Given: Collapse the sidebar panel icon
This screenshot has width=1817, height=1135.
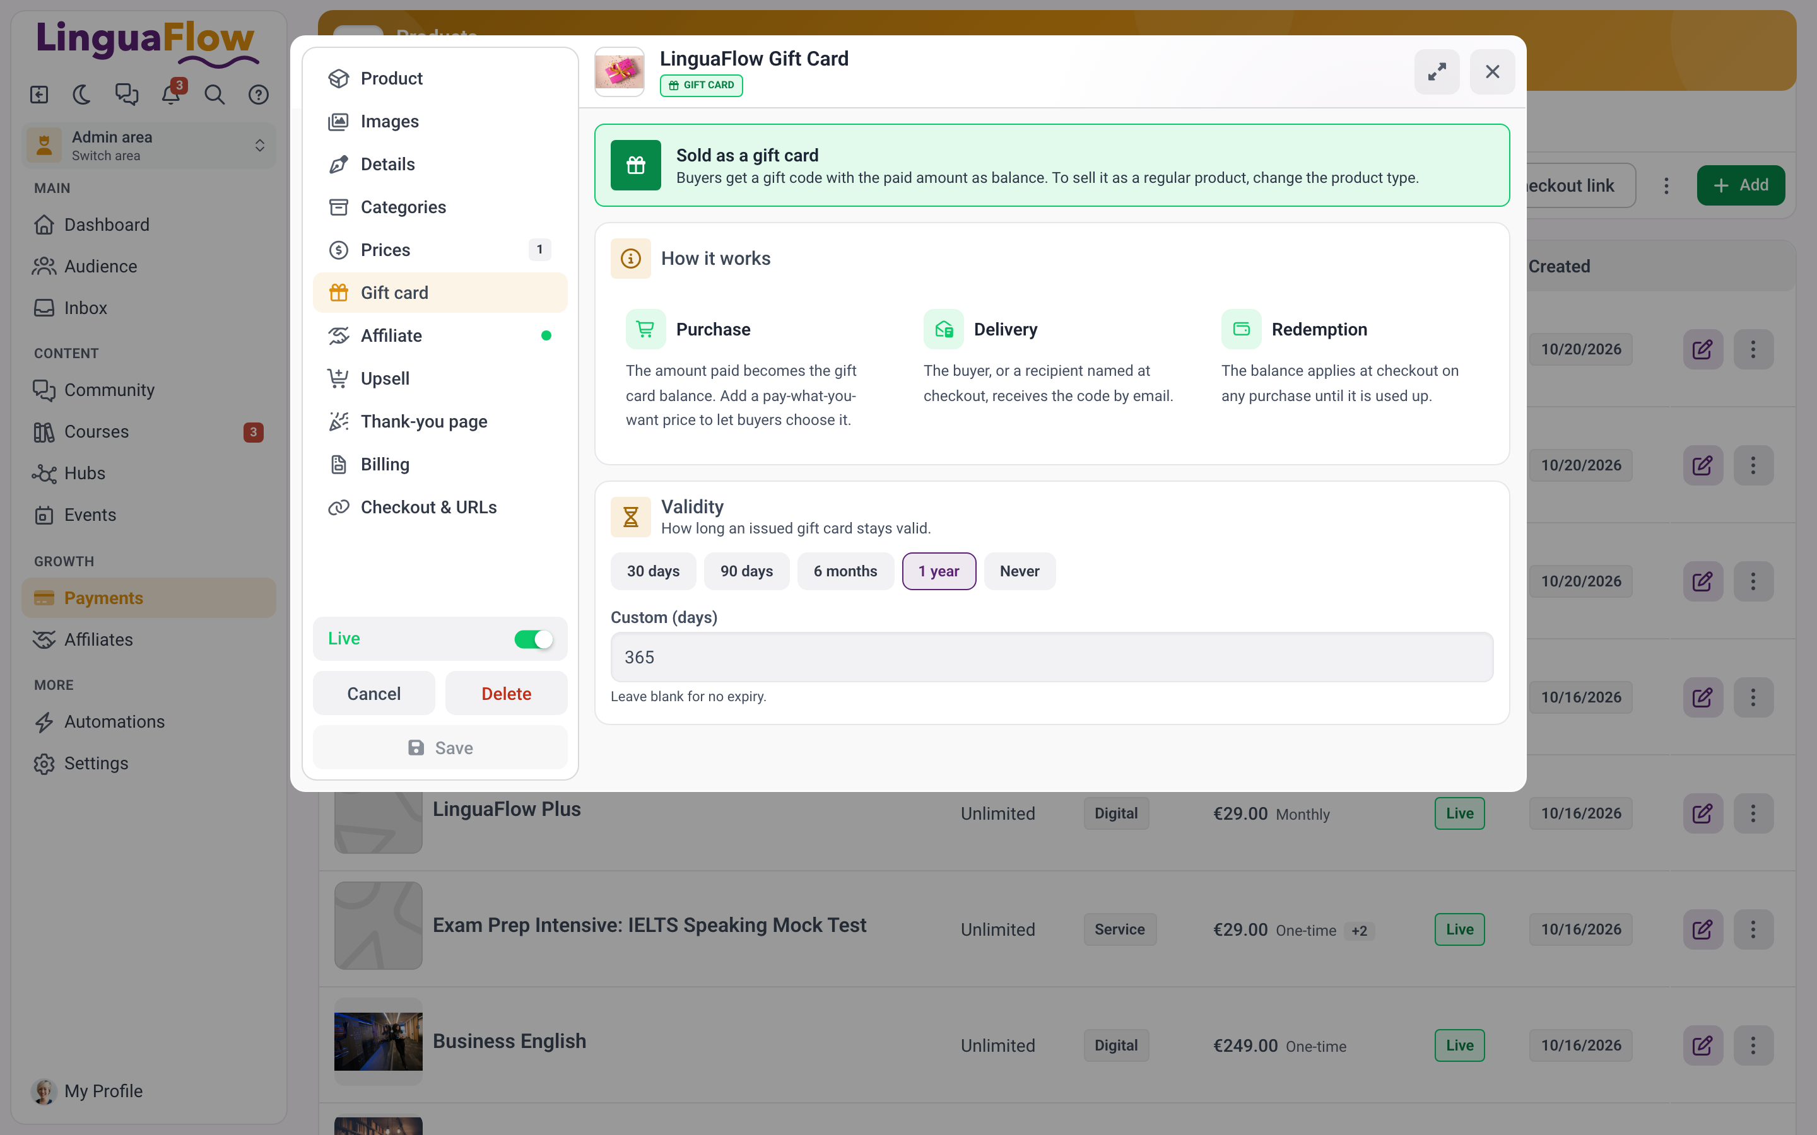Looking at the screenshot, I should [39, 95].
